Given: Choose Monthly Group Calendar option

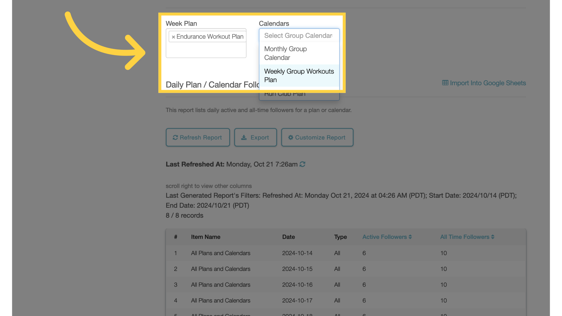Looking at the screenshot, I should click(299, 53).
